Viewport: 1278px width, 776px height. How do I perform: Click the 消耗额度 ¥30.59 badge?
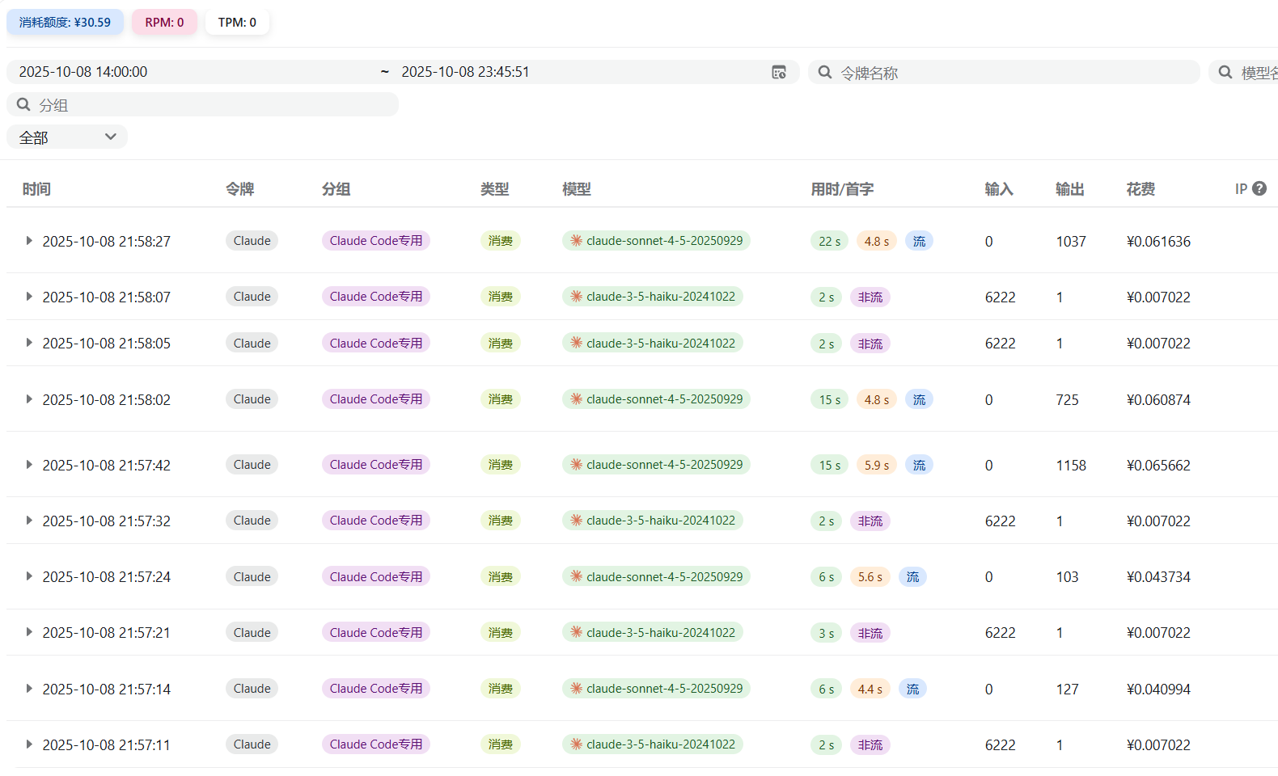coord(65,23)
